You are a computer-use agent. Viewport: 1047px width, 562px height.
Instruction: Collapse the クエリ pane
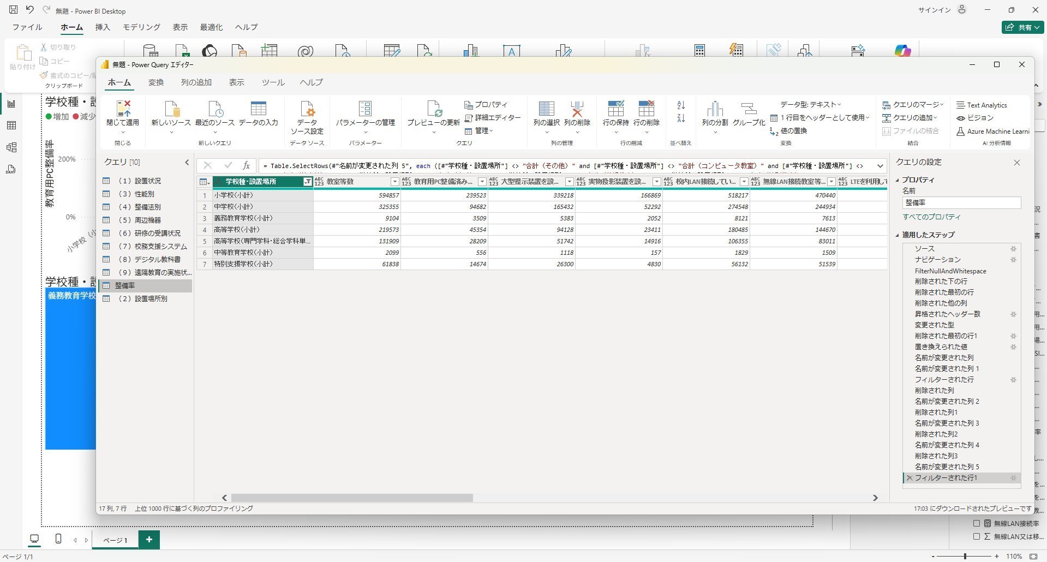click(x=187, y=162)
